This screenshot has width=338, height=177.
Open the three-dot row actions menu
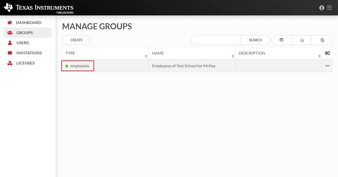tap(327, 66)
